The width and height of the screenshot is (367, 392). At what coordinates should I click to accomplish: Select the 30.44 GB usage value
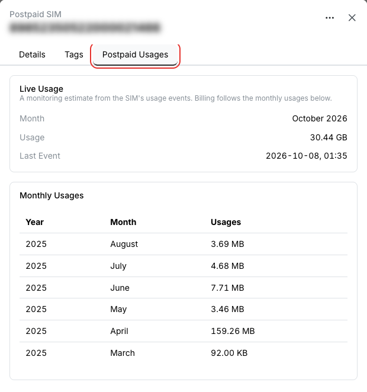coord(329,137)
